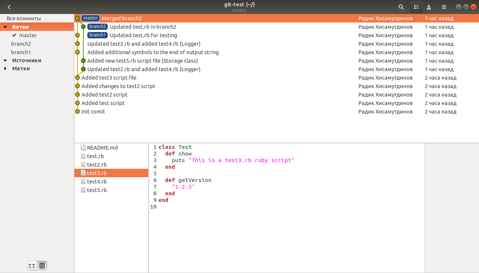Collapse the Источники section
Viewport: 479px width, 273px height.
5,60
